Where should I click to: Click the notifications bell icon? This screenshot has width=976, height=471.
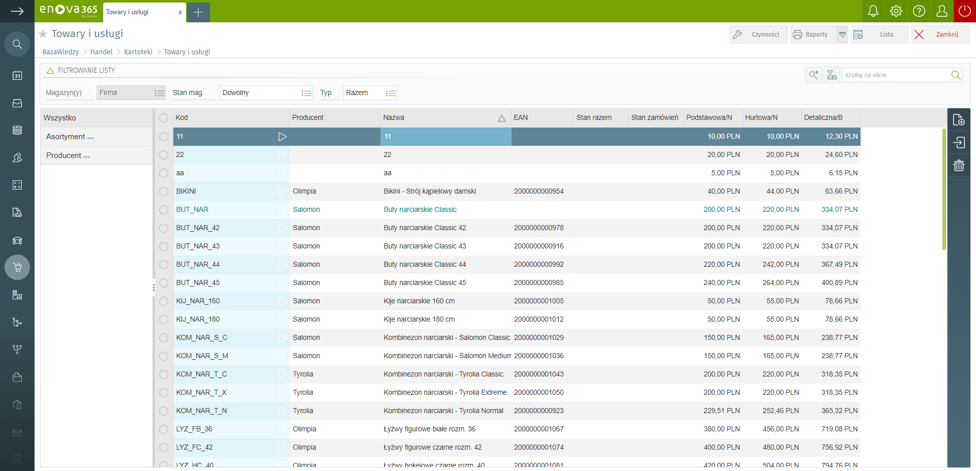coord(873,11)
